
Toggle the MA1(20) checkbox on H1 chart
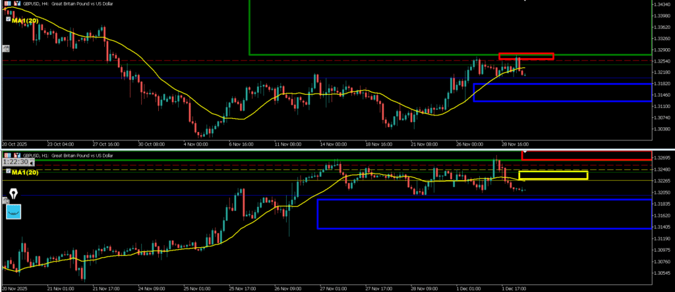pos(8,171)
